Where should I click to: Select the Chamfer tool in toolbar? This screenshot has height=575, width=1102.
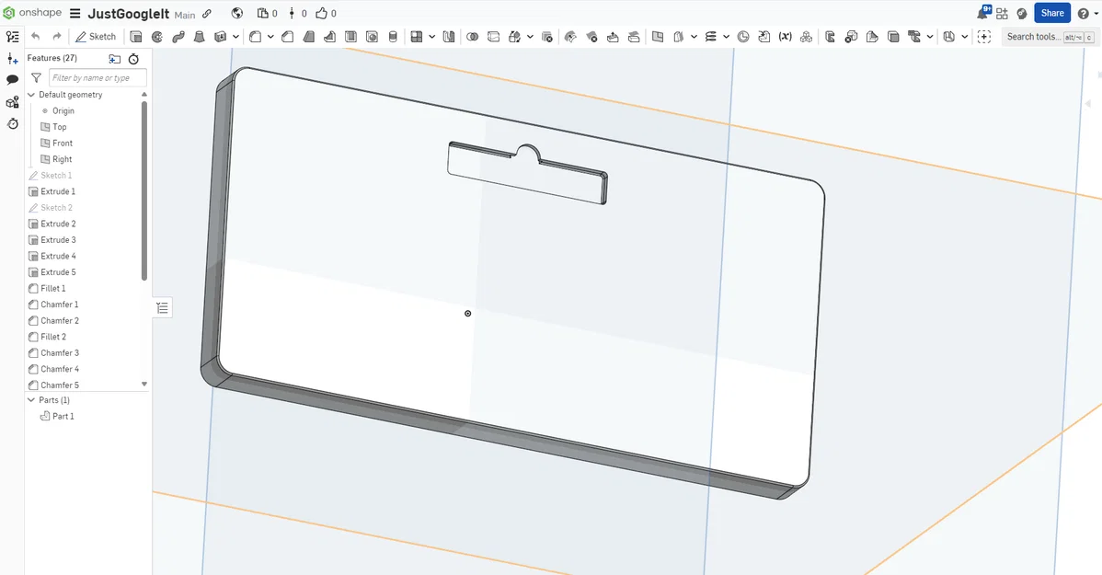tap(287, 37)
